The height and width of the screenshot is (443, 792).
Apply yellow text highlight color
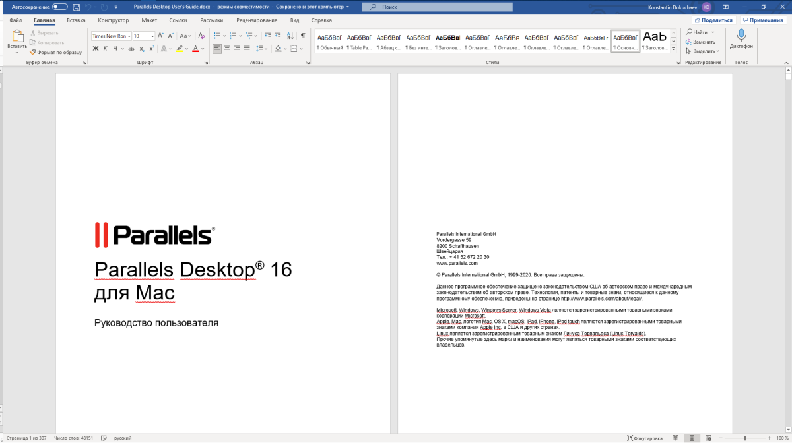(180, 49)
